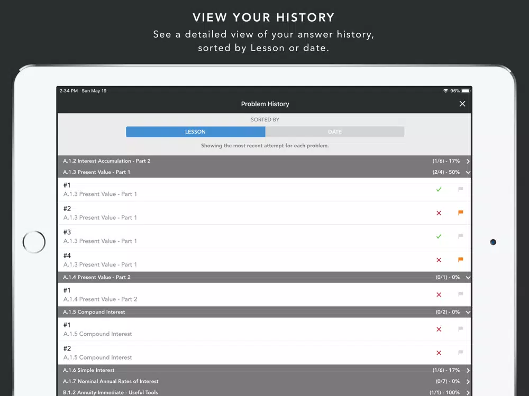Sort history by Lesson tab

coord(195,131)
